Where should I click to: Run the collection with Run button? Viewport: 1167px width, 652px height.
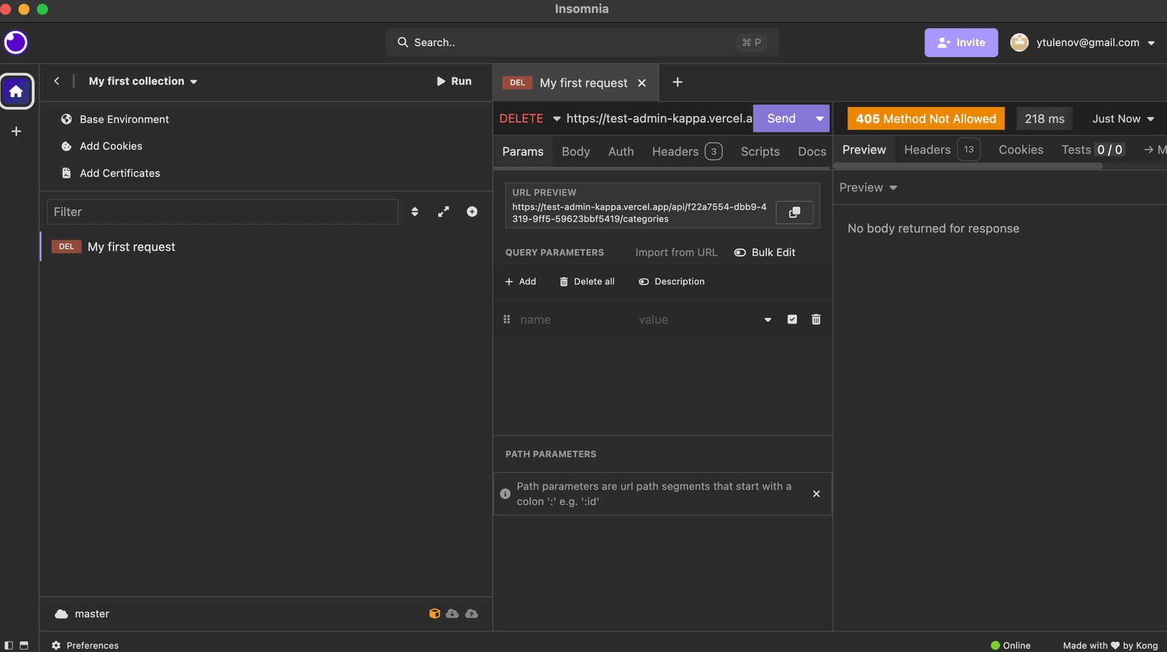point(454,81)
